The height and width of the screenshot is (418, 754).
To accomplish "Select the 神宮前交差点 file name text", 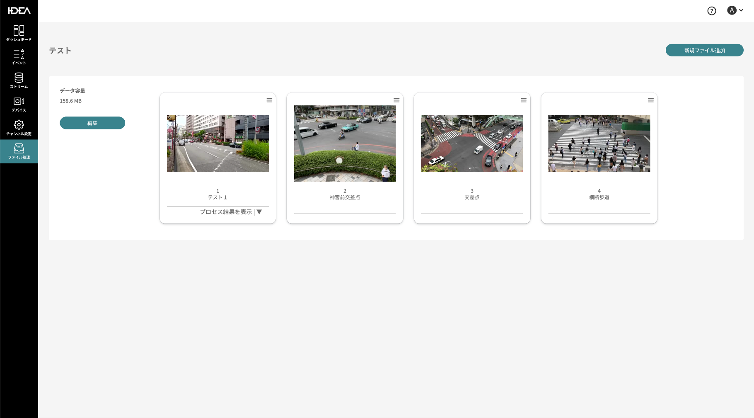I will coord(345,197).
